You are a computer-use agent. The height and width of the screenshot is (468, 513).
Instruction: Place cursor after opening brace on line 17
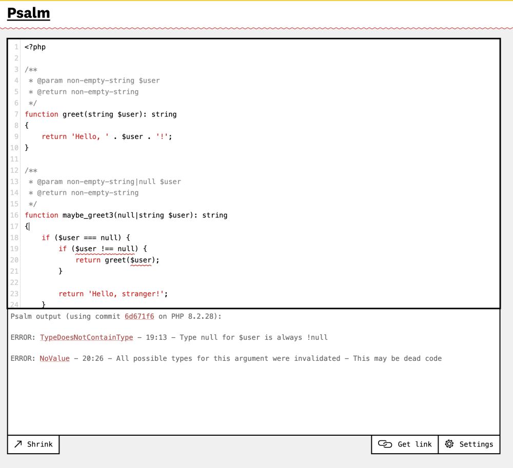pos(29,227)
